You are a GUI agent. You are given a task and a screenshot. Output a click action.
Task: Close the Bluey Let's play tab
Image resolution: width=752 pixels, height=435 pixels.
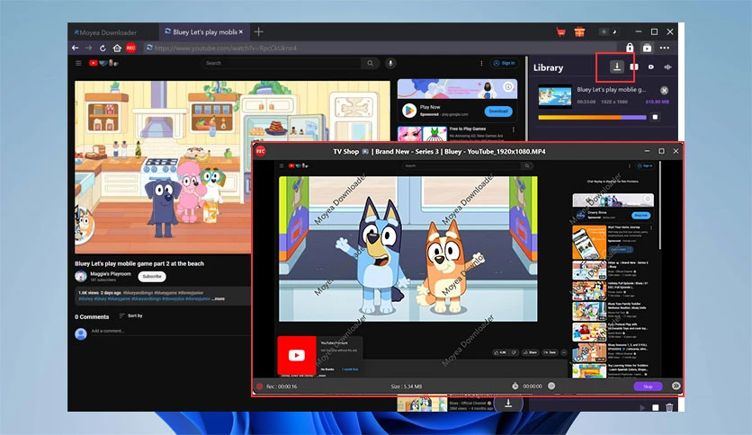(241, 32)
